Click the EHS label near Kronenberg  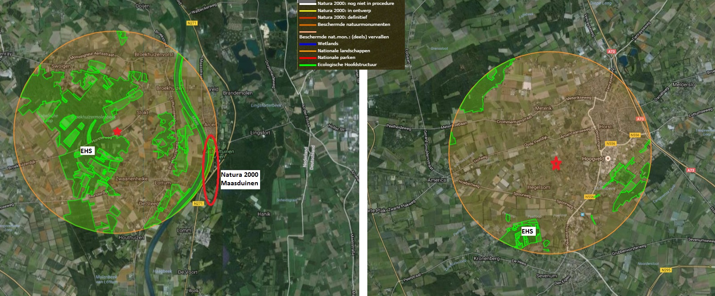pos(527,231)
